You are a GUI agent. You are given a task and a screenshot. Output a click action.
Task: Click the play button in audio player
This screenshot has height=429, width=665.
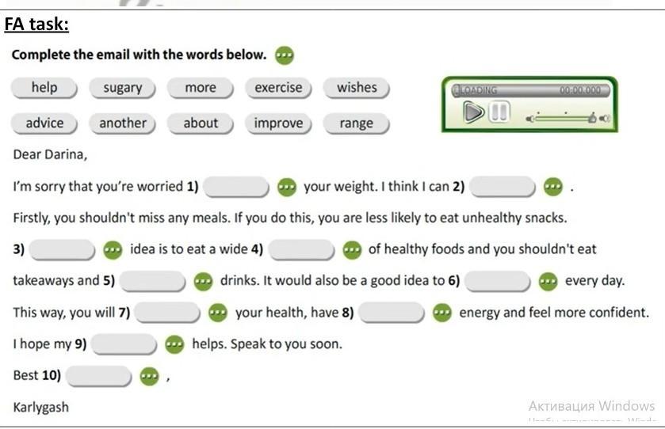(x=473, y=112)
